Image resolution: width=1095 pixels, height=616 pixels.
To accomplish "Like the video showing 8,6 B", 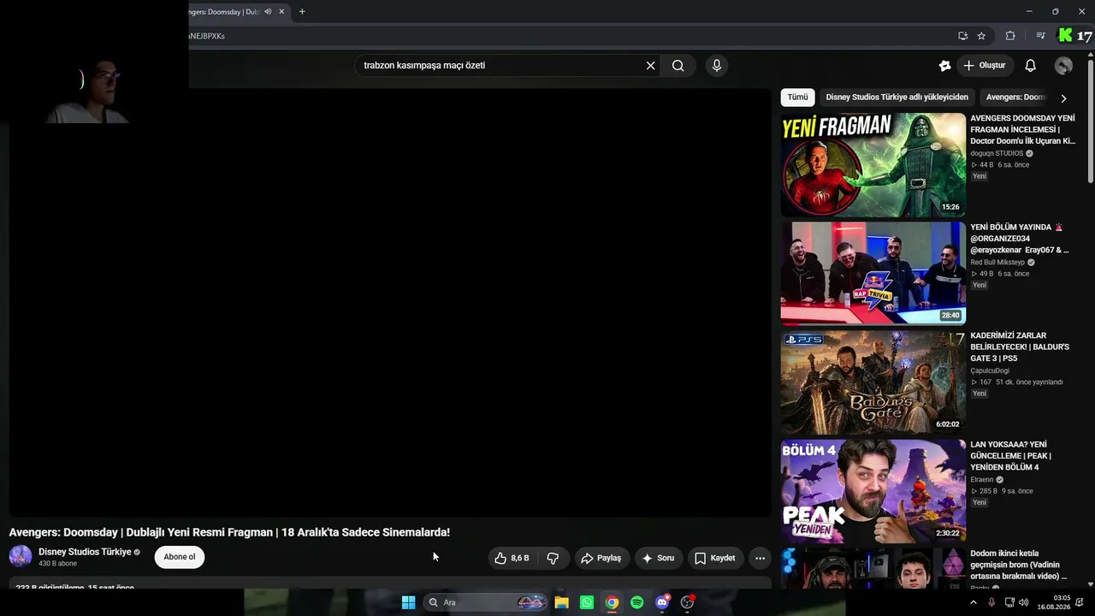I will [x=512, y=559].
